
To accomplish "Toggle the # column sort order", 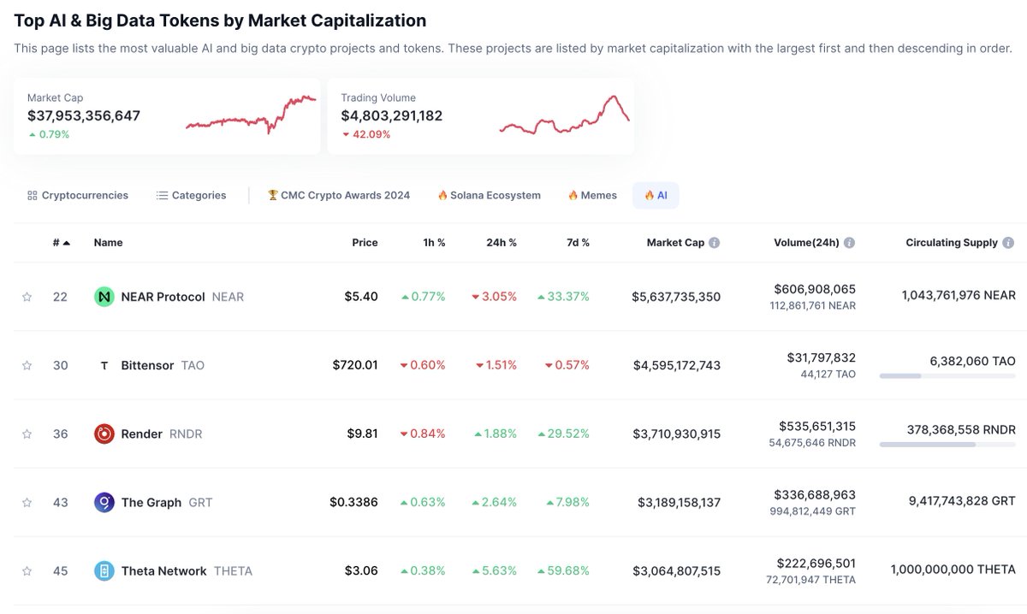I will click(x=58, y=242).
